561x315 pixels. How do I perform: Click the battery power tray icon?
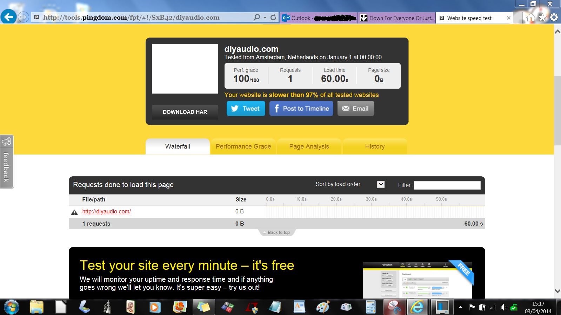click(482, 307)
